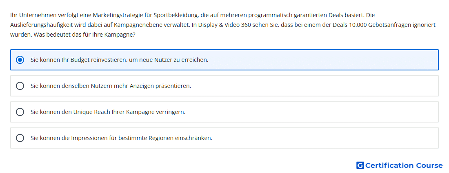Select the selected radio circle for Budget reinvestieren
This screenshot has height=173, width=449.
tap(20, 60)
